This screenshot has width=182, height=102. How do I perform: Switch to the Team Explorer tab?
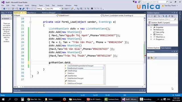point(166,48)
